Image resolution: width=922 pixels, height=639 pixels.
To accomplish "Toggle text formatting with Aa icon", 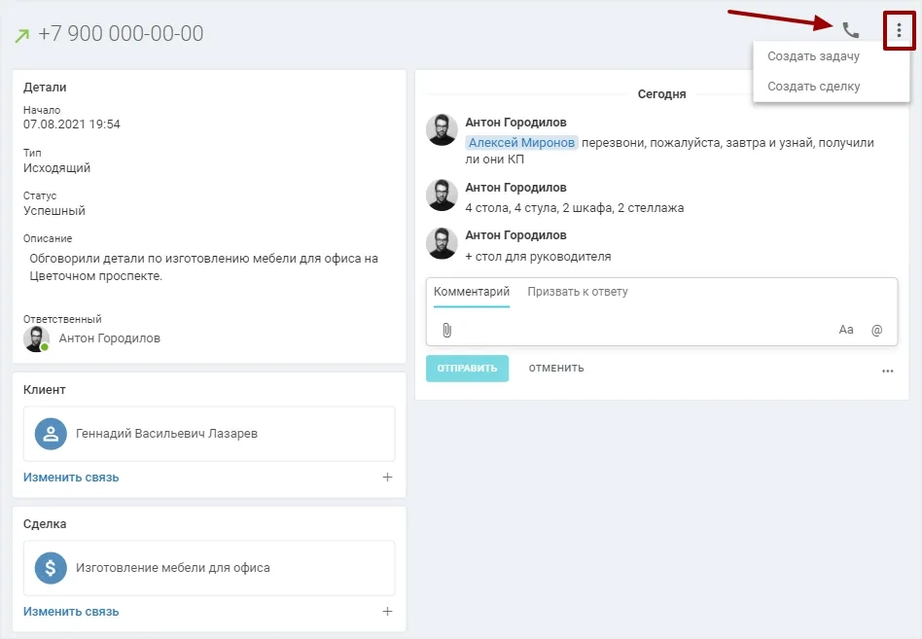I will (x=845, y=330).
